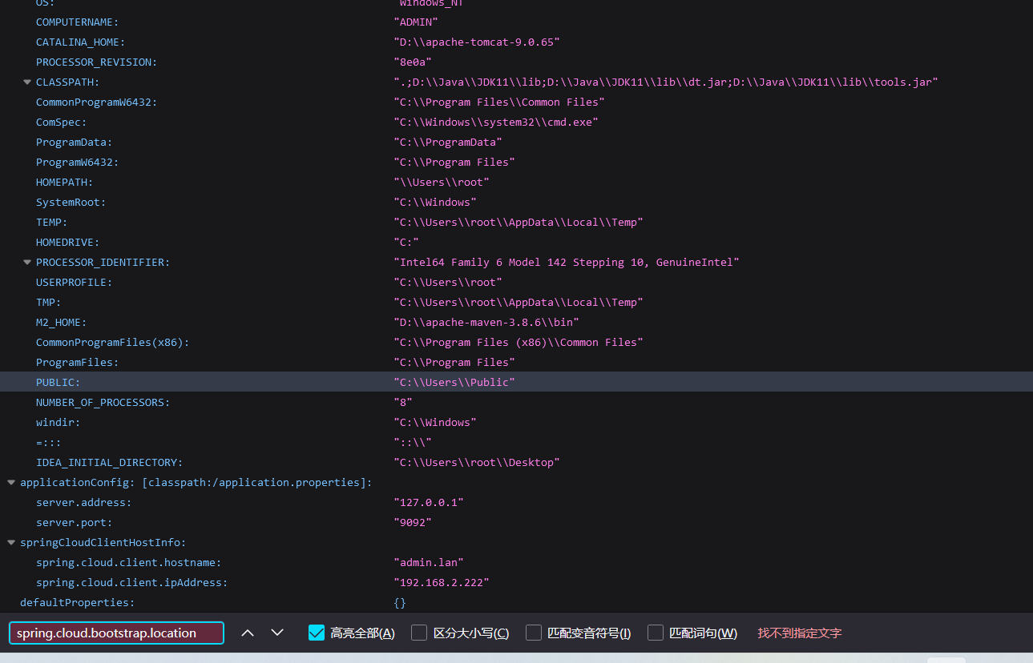
Task: Select the windir key
Action: pyautogui.click(x=58, y=422)
